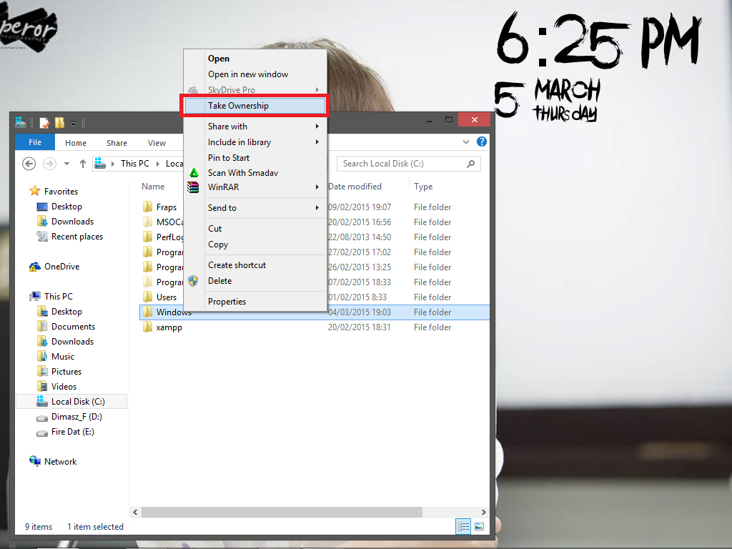
Task: Switch to the View ribbon tab
Action: [x=157, y=143]
